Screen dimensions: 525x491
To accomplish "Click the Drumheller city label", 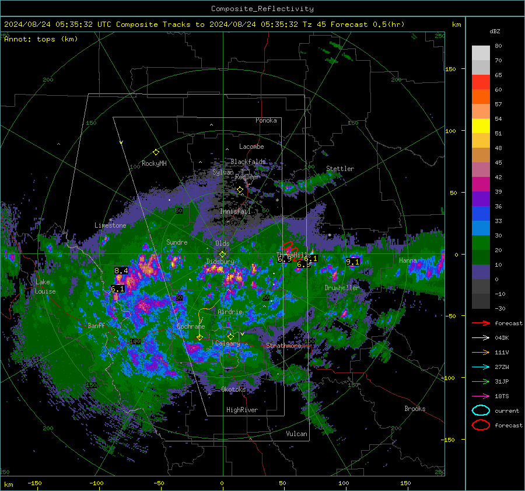I will pos(342,288).
